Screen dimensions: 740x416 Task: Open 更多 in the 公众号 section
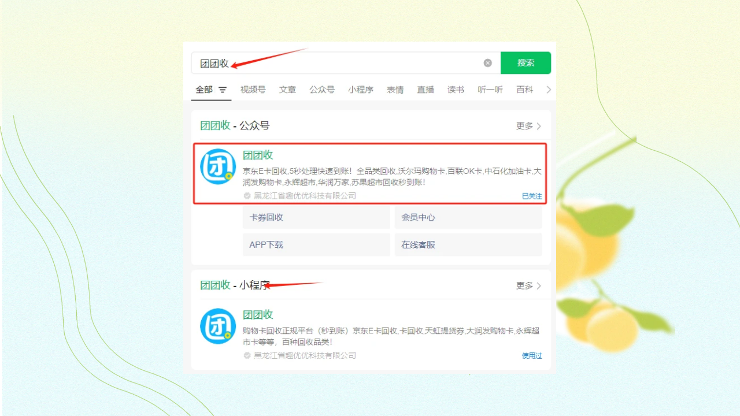click(x=529, y=126)
